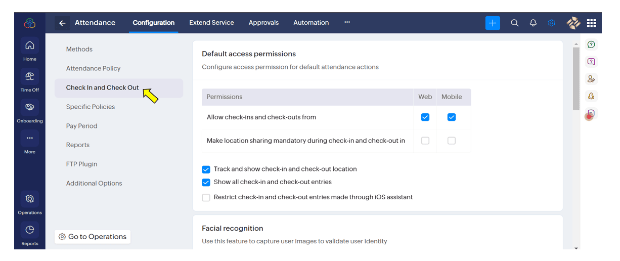Expand the More options in sidebar
620x261 pixels.
click(30, 138)
